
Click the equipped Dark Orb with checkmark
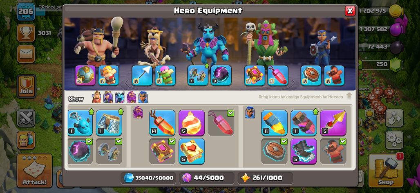80,151
